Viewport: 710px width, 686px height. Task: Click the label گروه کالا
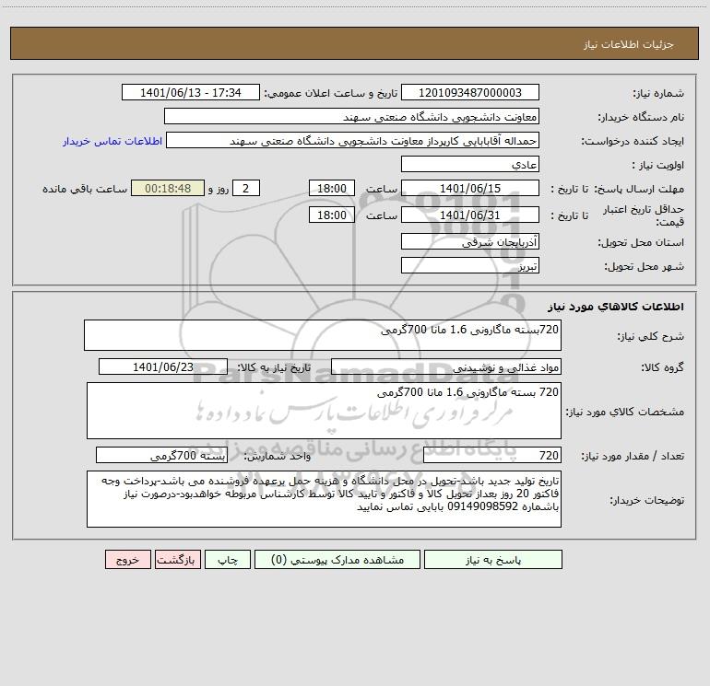[x=662, y=367]
